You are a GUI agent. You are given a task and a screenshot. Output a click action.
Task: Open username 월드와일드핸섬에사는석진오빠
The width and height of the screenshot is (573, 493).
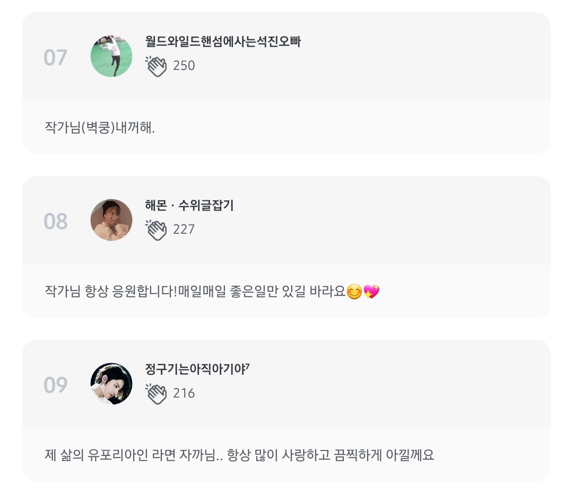(223, 42)
